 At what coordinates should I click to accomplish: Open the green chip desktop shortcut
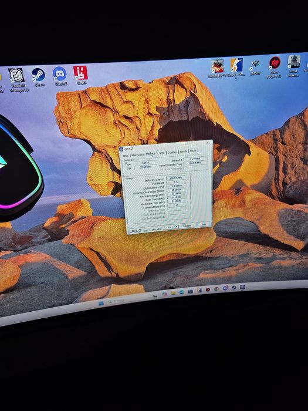point(255,67)
